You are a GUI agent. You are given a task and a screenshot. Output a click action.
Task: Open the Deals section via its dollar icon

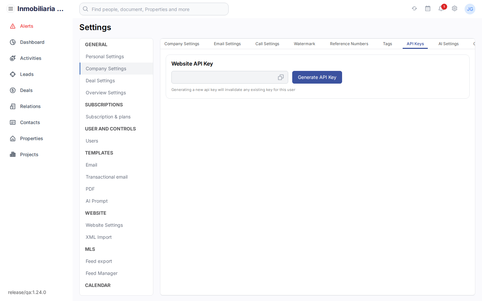pyautogui.click(x=12, y=90)
